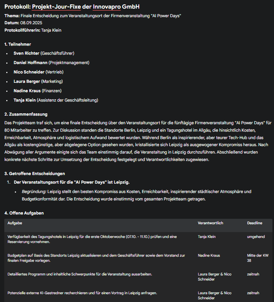The width and height of the screenshot is (274, 302).
Task: Click the italic word 'Begründung'
Action: coord(34,191)
